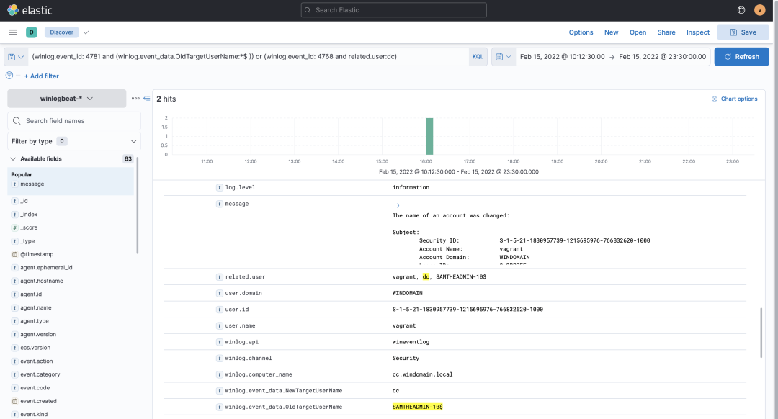The height and width of the screenshot is (419, 778).
Task: Click the green histogram bar at 16:00
Action: 429,136
